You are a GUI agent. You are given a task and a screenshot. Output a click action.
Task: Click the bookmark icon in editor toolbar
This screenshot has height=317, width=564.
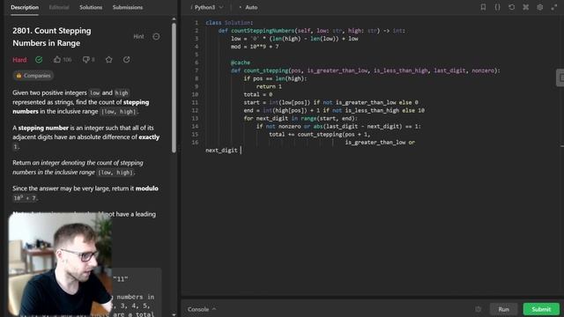[483, 7]
